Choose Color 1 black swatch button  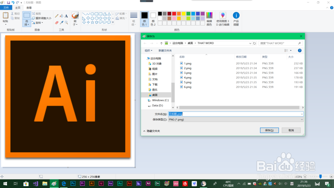point(144,19)
